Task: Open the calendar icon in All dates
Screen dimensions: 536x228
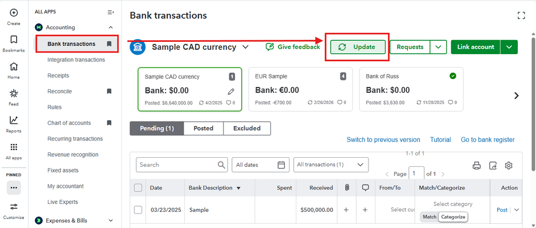Action: point(281,165)
